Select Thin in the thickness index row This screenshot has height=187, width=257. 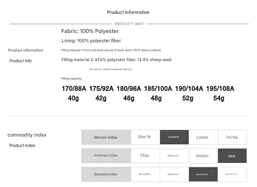click(x=145, y=155)
